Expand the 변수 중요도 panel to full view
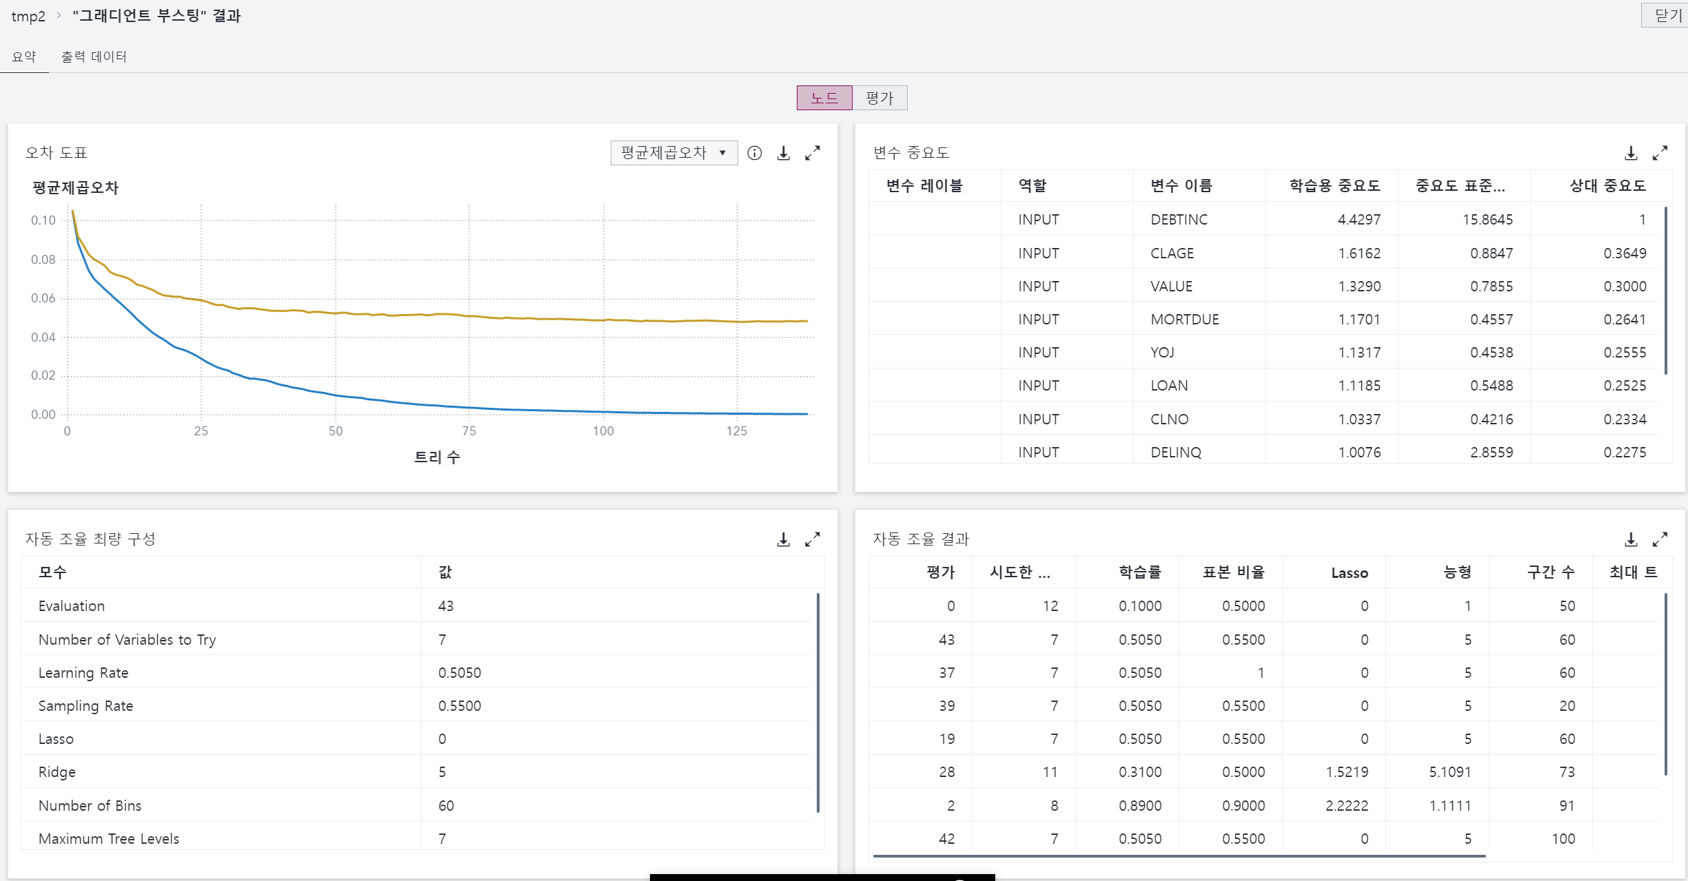The height and width of the screenshot is (881, 1688). click(x=1660, y=153)
